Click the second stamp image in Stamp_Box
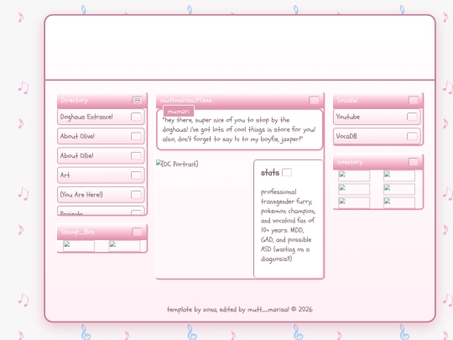453x340 pixels. [x=124, y=246]
